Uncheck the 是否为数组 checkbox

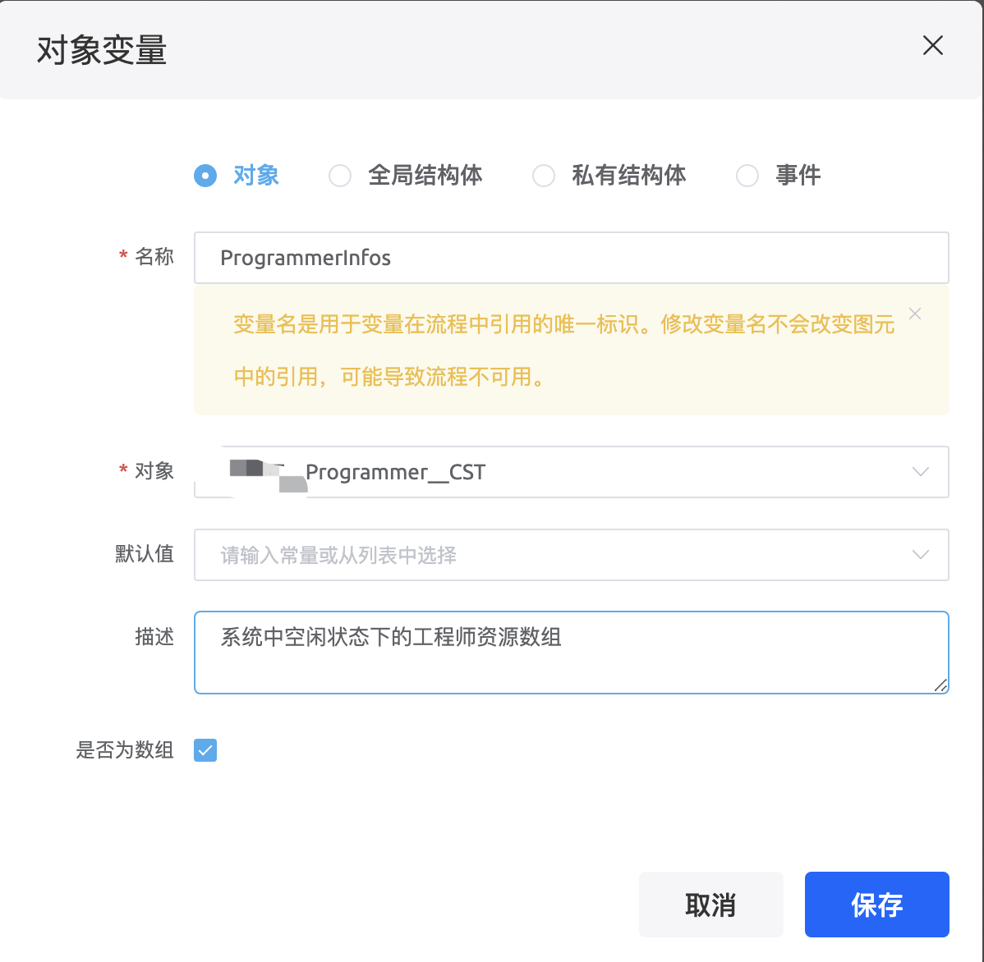tap(205, 750)
